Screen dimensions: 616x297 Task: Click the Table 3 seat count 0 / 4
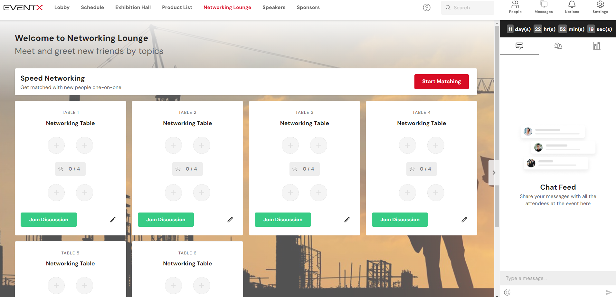(305, 169)
